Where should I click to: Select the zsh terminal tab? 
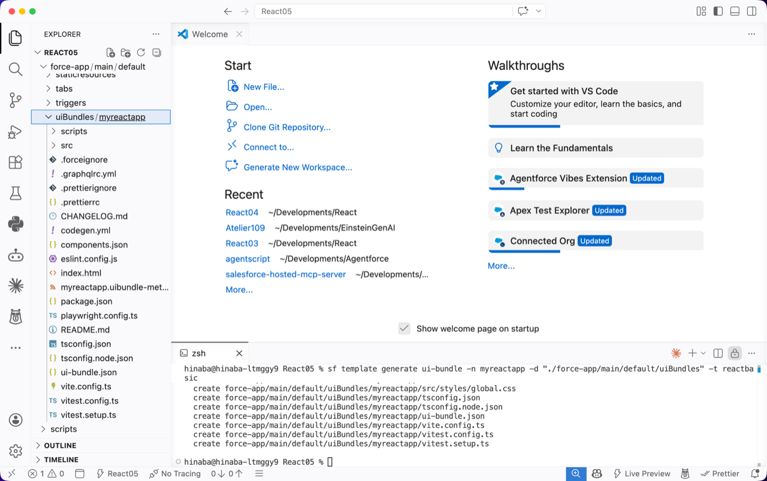pos(198,353)
